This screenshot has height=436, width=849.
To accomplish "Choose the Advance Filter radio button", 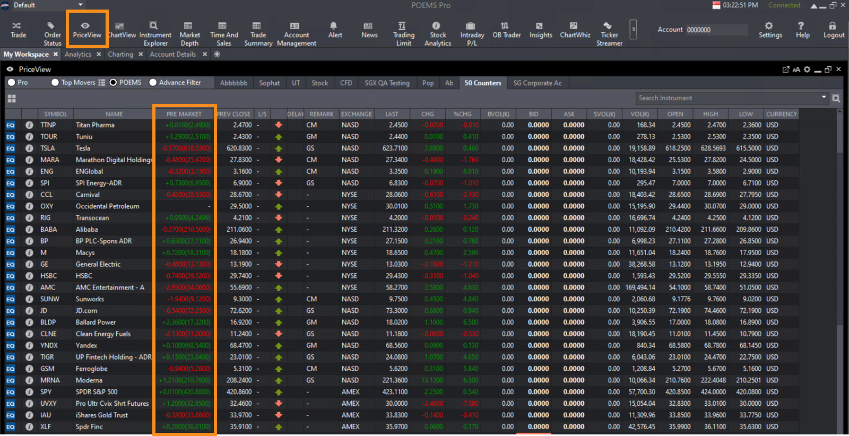I will tap(153, 83).
